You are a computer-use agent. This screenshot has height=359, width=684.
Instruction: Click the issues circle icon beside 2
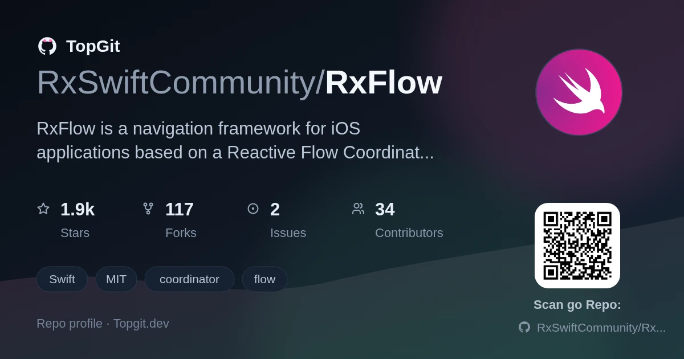(x=253, y=209)
